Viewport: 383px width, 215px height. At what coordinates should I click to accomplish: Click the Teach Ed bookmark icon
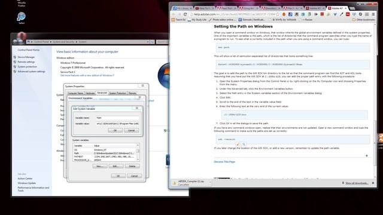tap(173, 20)
